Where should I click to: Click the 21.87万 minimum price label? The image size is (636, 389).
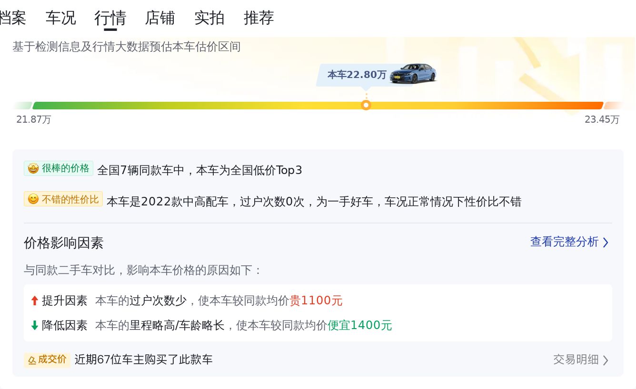click(x=34, y=119)
